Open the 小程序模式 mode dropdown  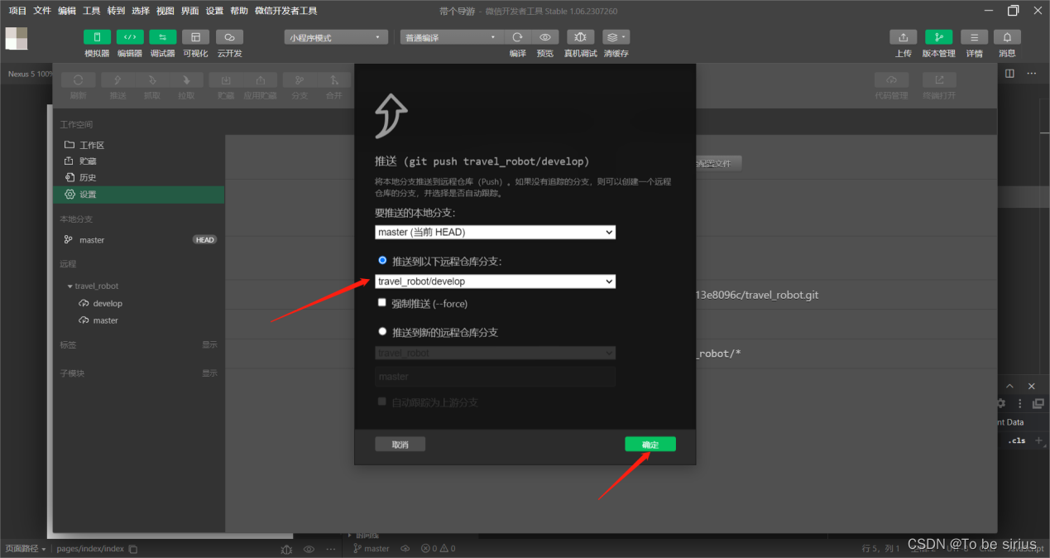(x=336, y=37)
